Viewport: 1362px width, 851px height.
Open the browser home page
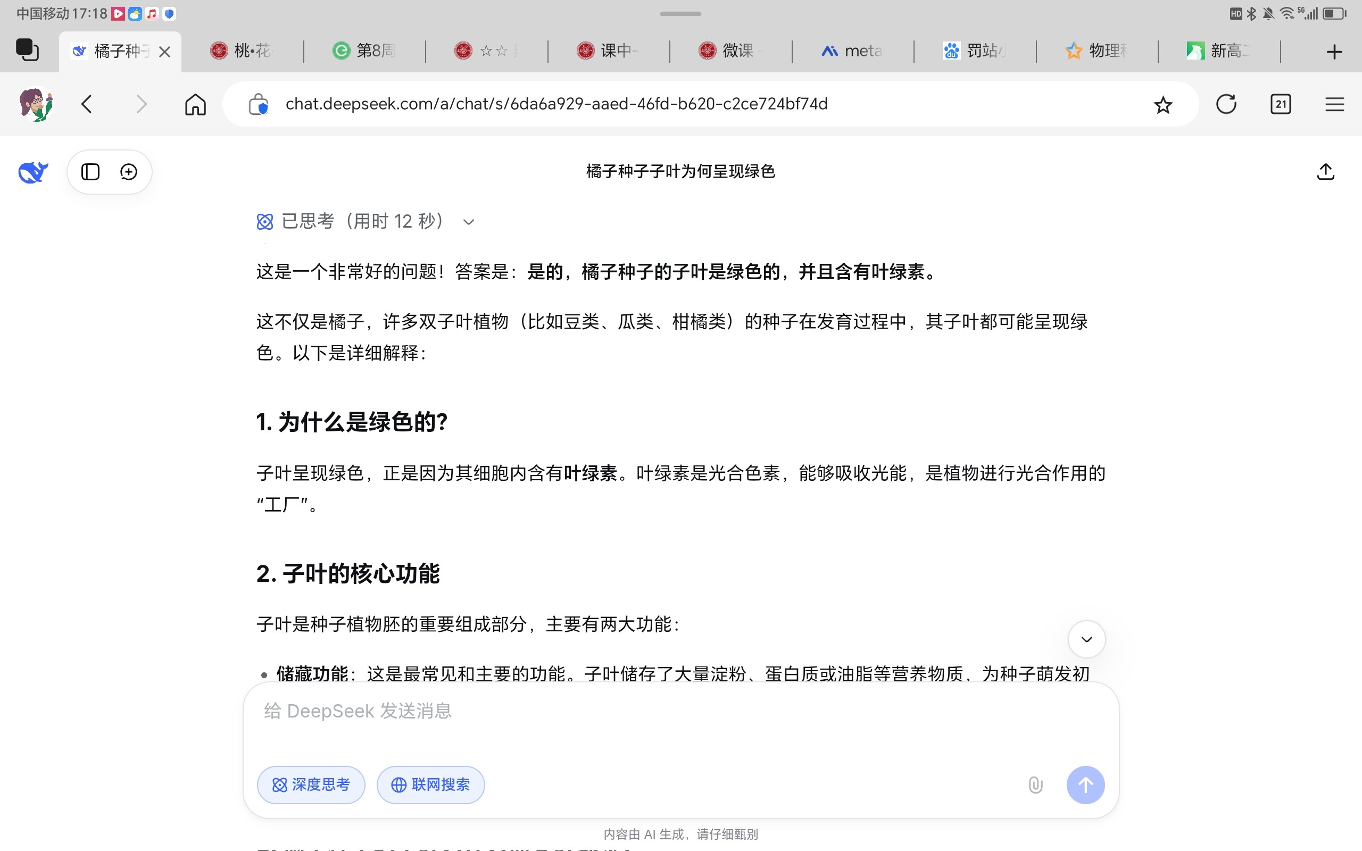coord(195,104)
